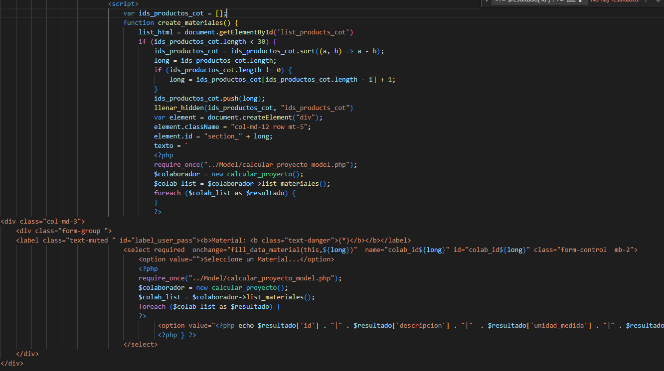Click the element.className assignment

[x=232, y=126]
